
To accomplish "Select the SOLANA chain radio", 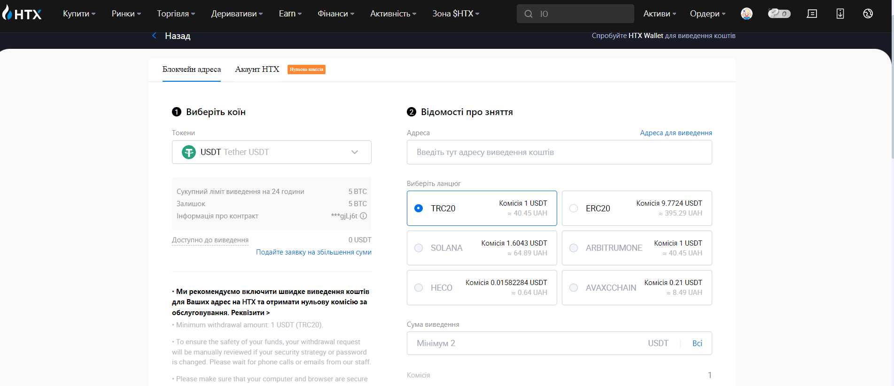I will [x=419, y=248].
